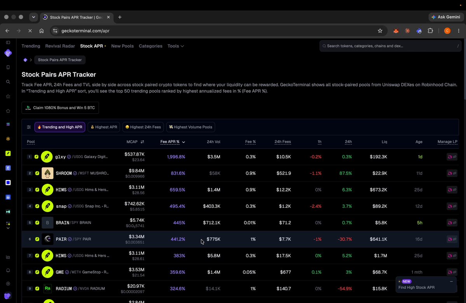Image resolution: width=466 pixels, height=303 pixels.
Task: Open the chart icon in lower sidebar
Action: click(x=8, y=257)
